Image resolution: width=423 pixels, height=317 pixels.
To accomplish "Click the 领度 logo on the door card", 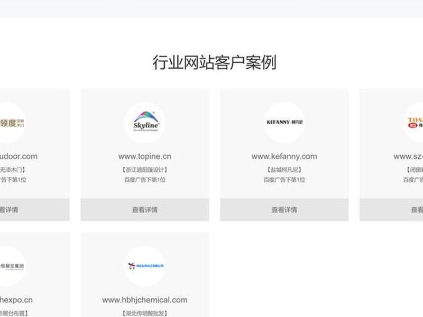I will (x=12, y=123).
